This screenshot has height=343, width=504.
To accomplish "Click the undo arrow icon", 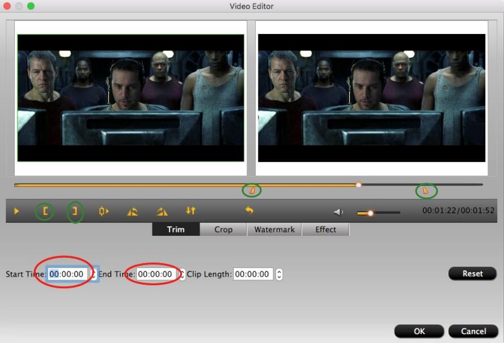I will 249,211.
